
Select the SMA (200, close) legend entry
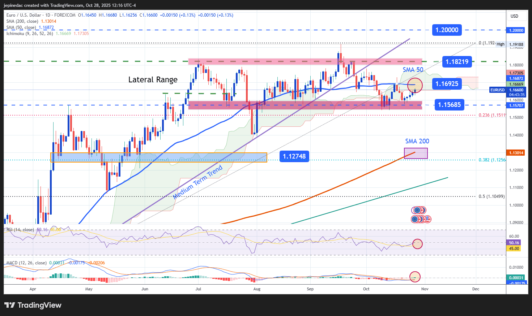point(22,21)
